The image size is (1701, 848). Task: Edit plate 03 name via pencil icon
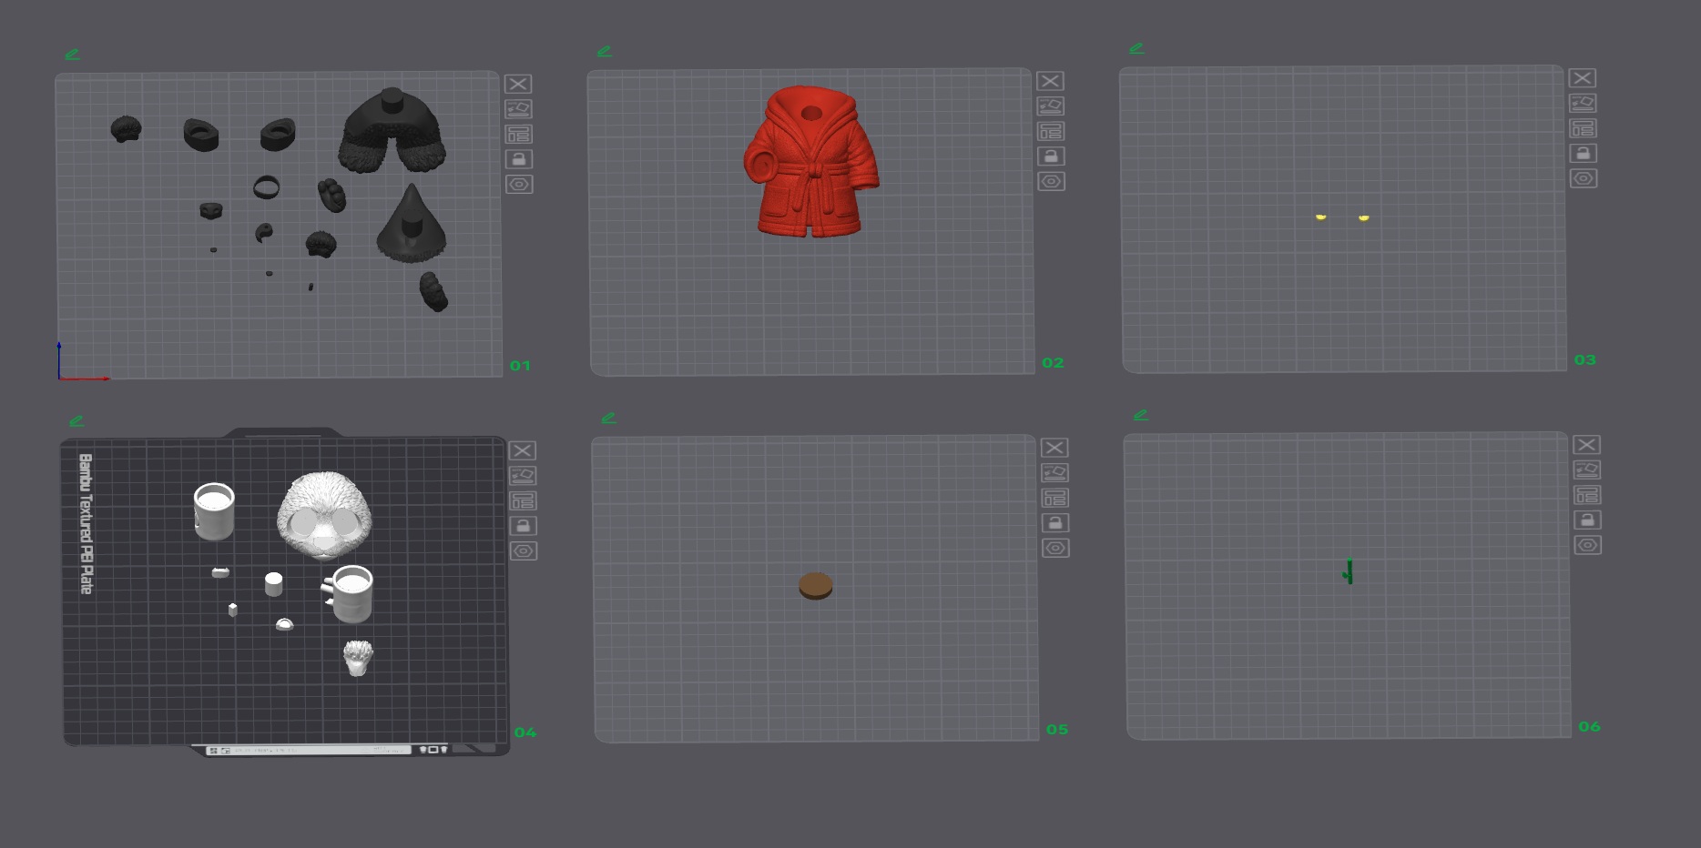coord(1136,48)
